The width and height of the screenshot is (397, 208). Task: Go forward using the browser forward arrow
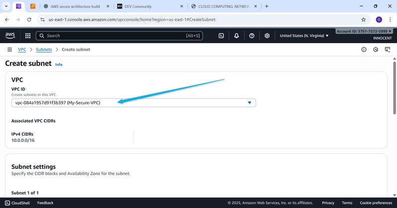[x=18, y=19]
